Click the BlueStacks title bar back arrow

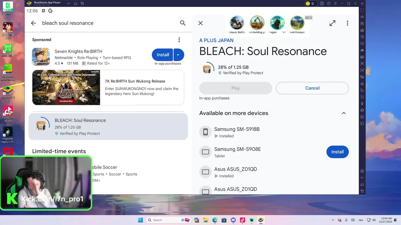[x=69, y=3]
